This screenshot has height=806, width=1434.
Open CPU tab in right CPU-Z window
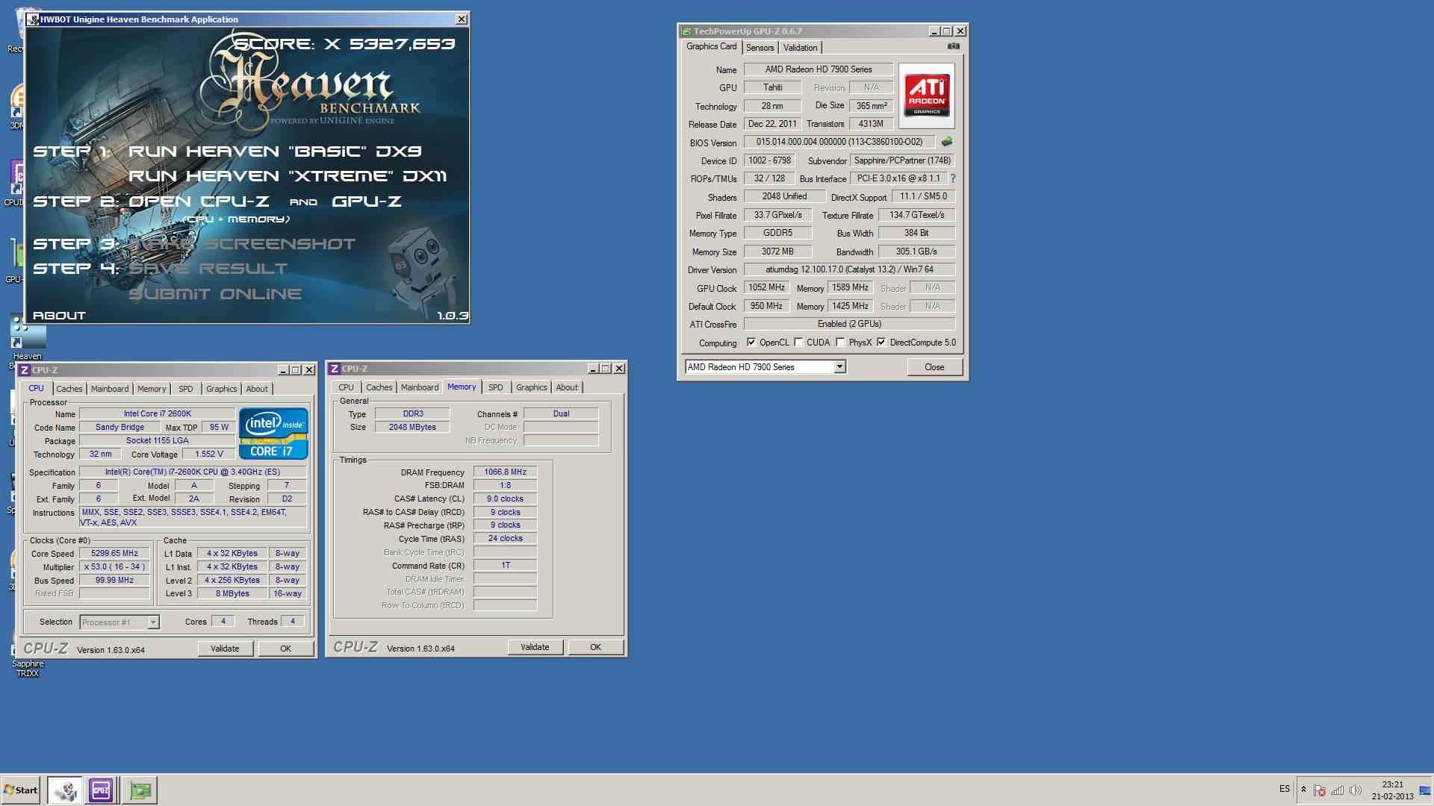point(346,387)
